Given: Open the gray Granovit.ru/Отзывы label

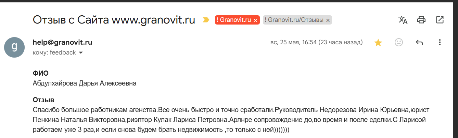Looking at the screenshot, I should (294, 20).
